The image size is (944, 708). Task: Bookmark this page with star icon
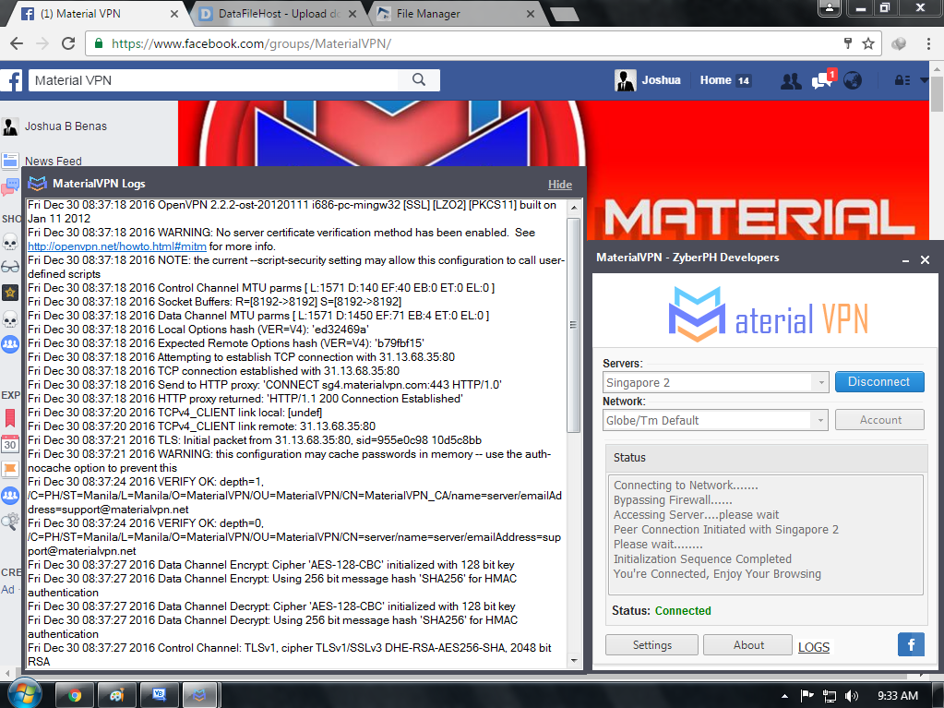pos(867,43)
